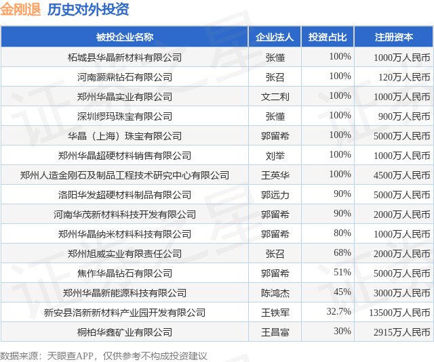Click 郑州旭威实业有限责任公司 company name
The image size is (434, 362).
[x=125, y=254]
